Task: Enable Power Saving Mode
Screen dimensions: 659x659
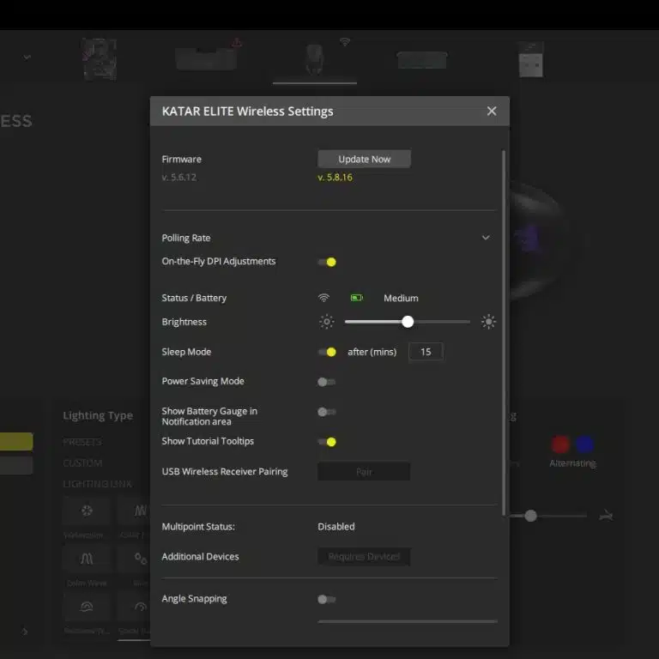Action: [326, 382]
